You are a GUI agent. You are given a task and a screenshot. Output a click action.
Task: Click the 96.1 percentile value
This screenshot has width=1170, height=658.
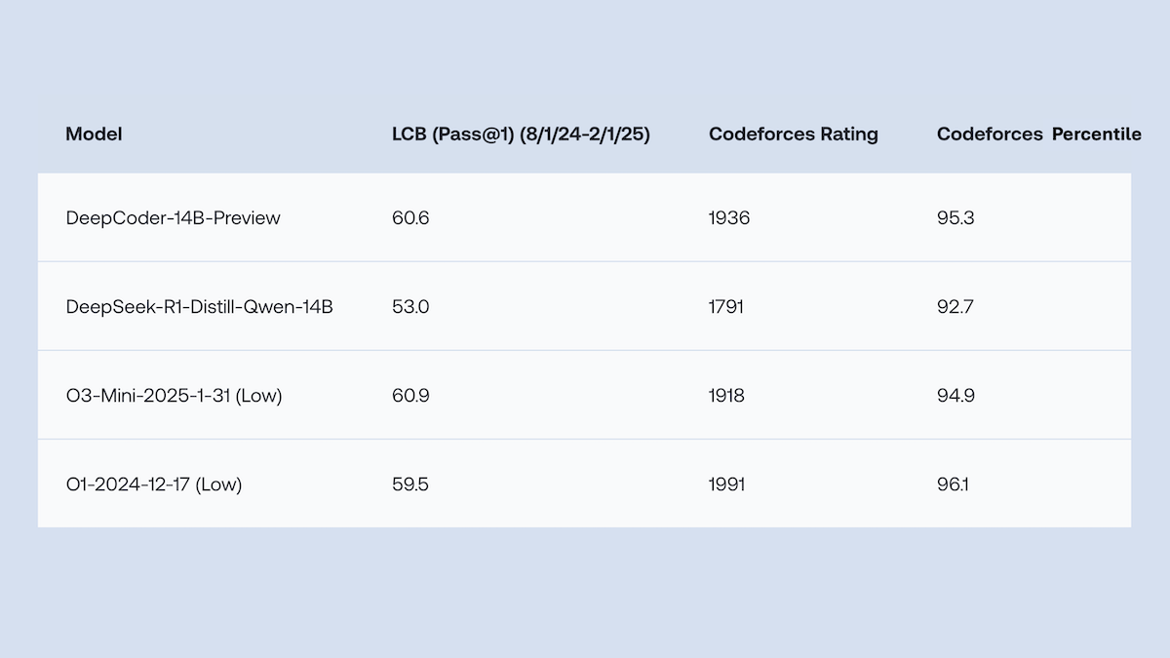point(954,484)
